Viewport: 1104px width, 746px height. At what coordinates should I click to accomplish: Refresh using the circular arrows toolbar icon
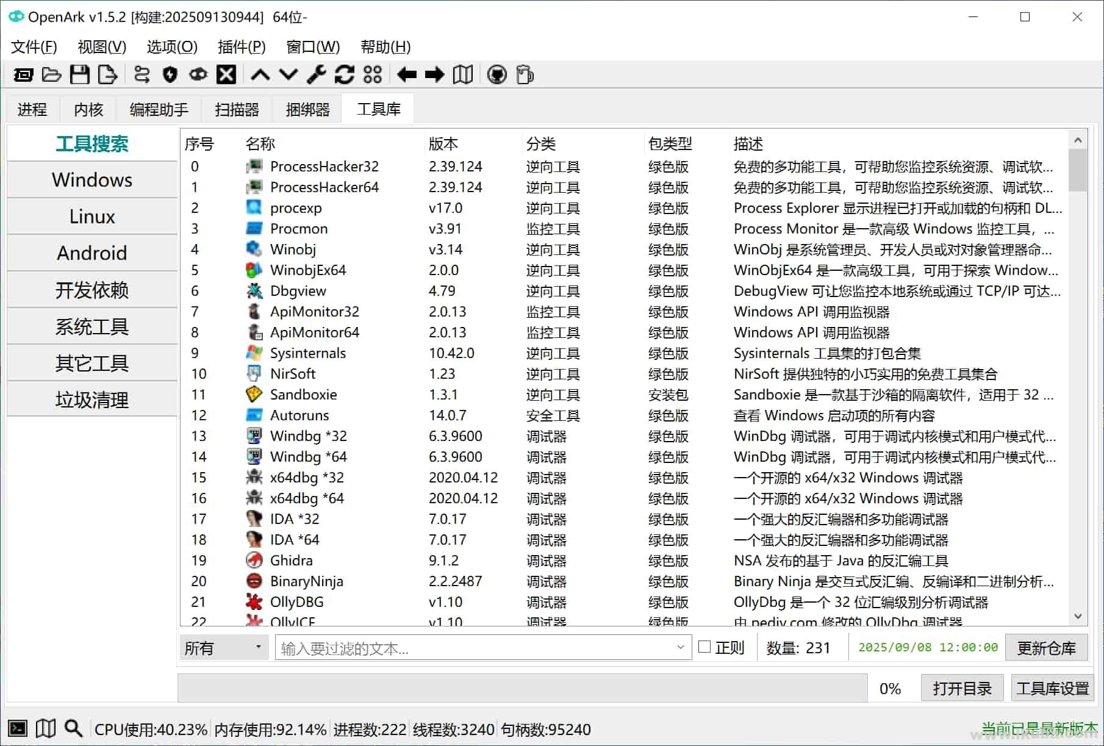345,74
